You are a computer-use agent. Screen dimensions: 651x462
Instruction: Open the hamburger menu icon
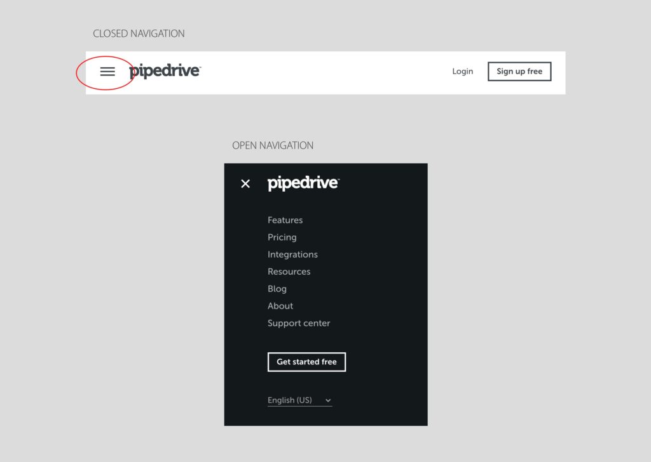[x=107, y=72]
